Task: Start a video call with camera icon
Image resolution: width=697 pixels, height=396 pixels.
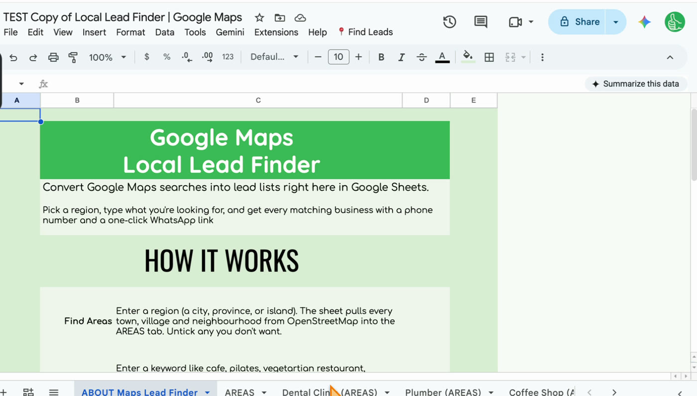Action: tap(515, 22)
